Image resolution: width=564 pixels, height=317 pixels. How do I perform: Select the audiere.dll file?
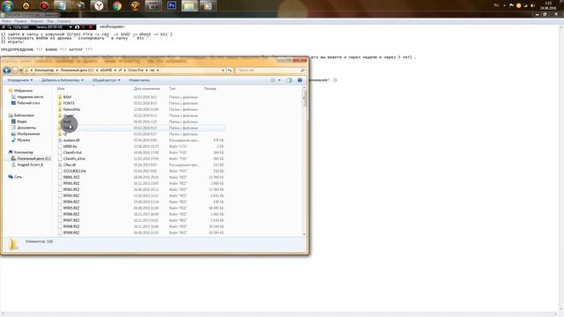click(x=71, y=140)
